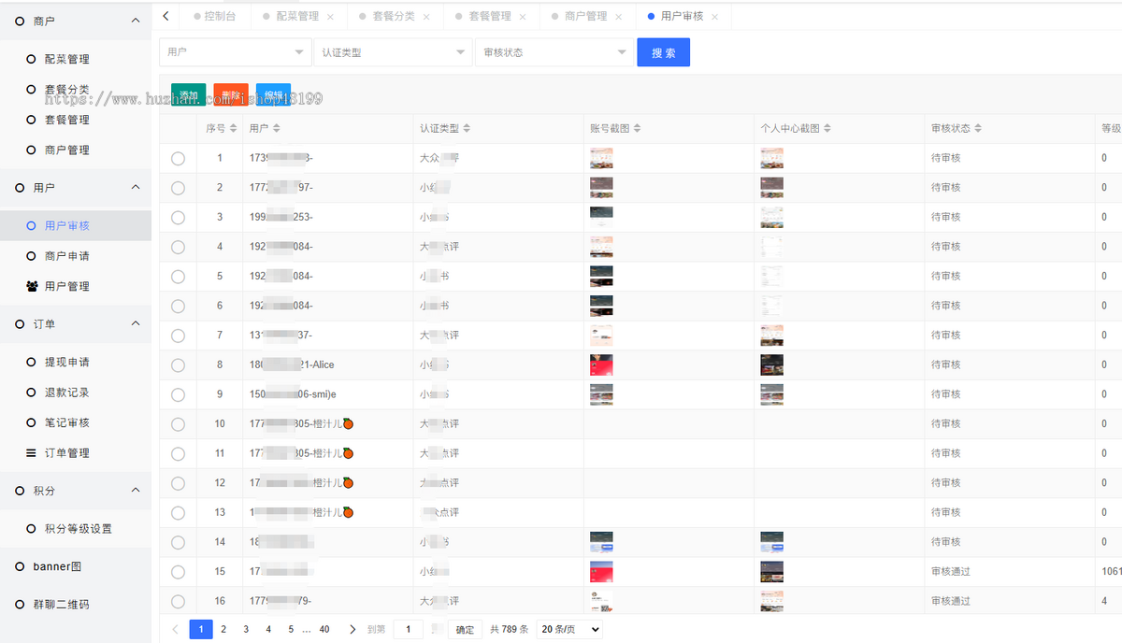Open the 20条/页 page size dropdown
The width and height of the screenshot is (1122, 643).
tap(568, 629)
